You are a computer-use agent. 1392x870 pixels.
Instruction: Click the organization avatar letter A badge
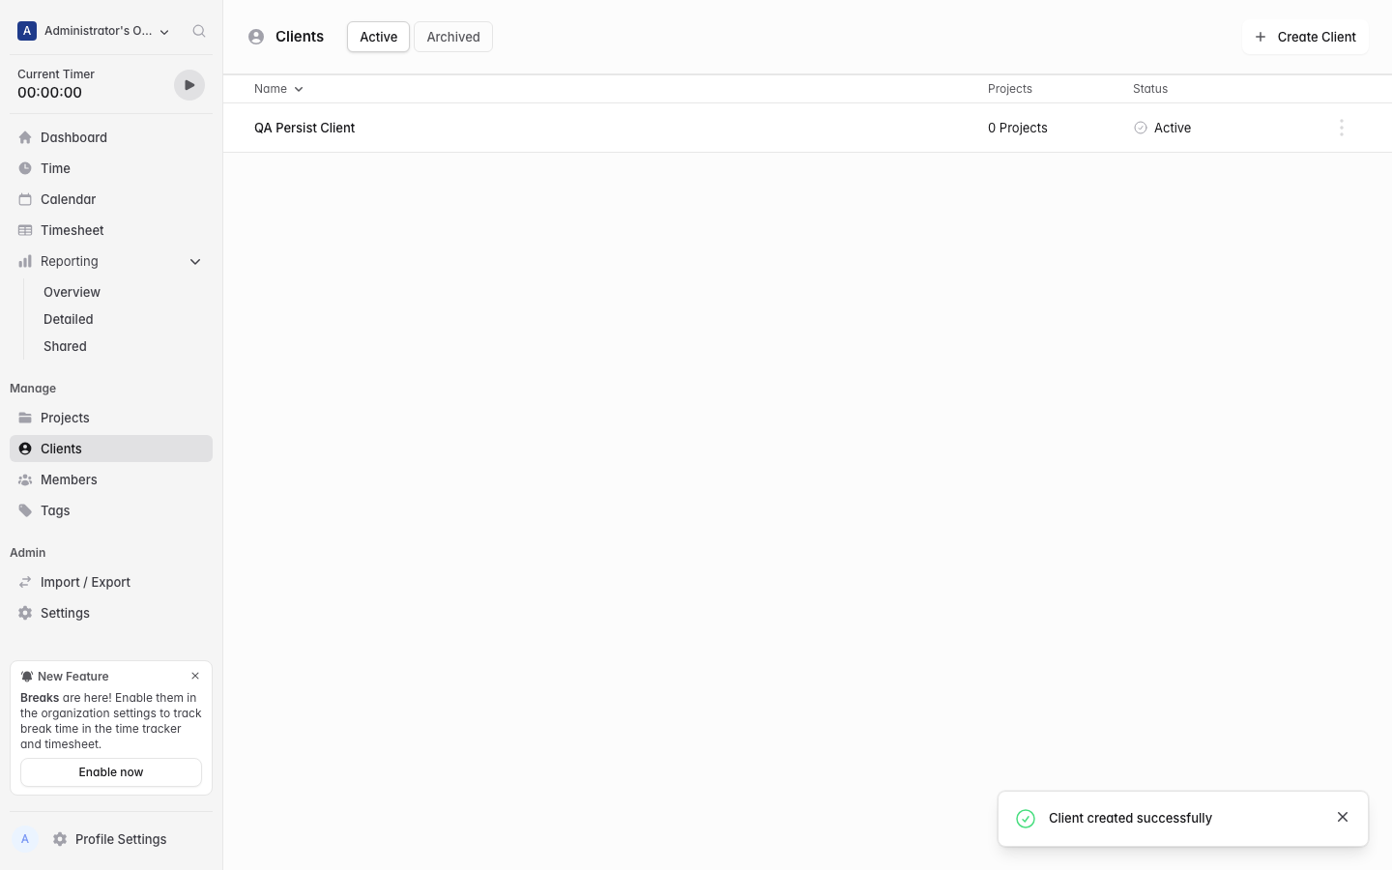[x=27, y=31]
